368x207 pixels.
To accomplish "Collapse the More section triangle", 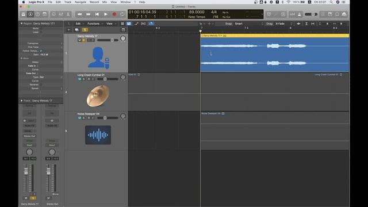I will tap(22, 58).
